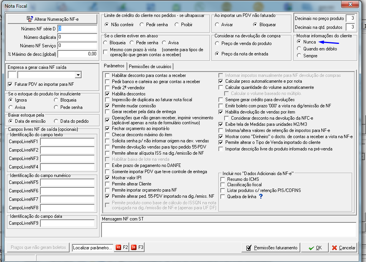
Task: Select the Sempre radio for client information
Action: pos(299,55)
